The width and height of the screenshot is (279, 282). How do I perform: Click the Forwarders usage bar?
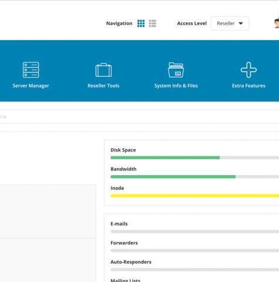(x=195, y=250)
